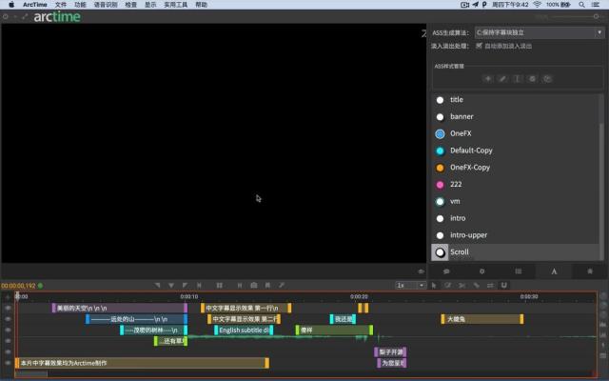Open the 语音识别 menu
This screenshot has height=381, width=609.
[106, 5]
